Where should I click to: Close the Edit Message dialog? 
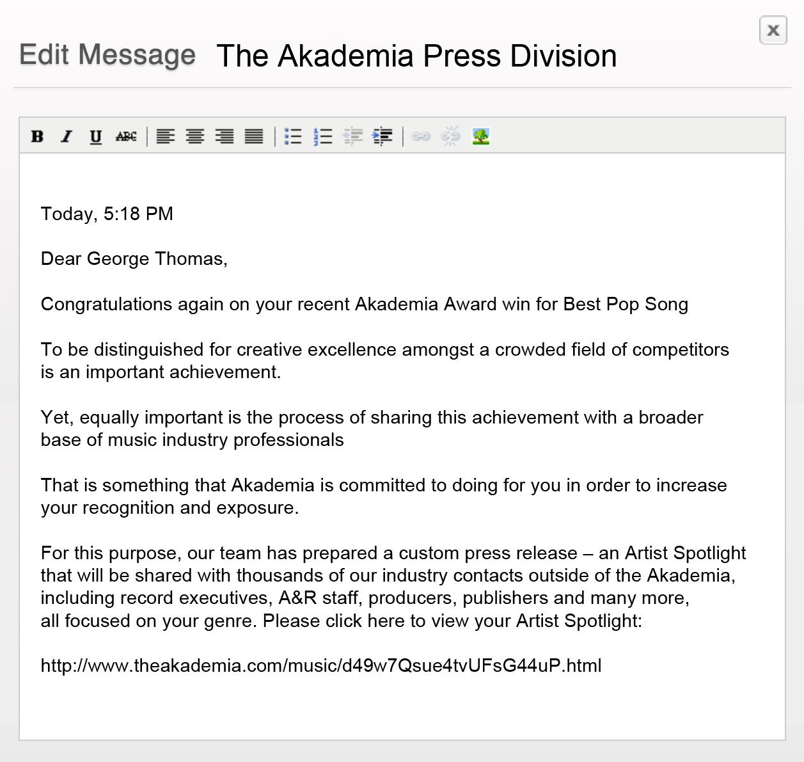pyautogui.click(x=773, y=30)
